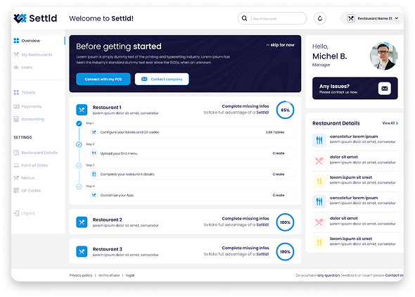Click first yellow lorem ispum sit smet icon
Image resolution: width=415 pixels, height=297 pixels.
(x=319, y=181)
